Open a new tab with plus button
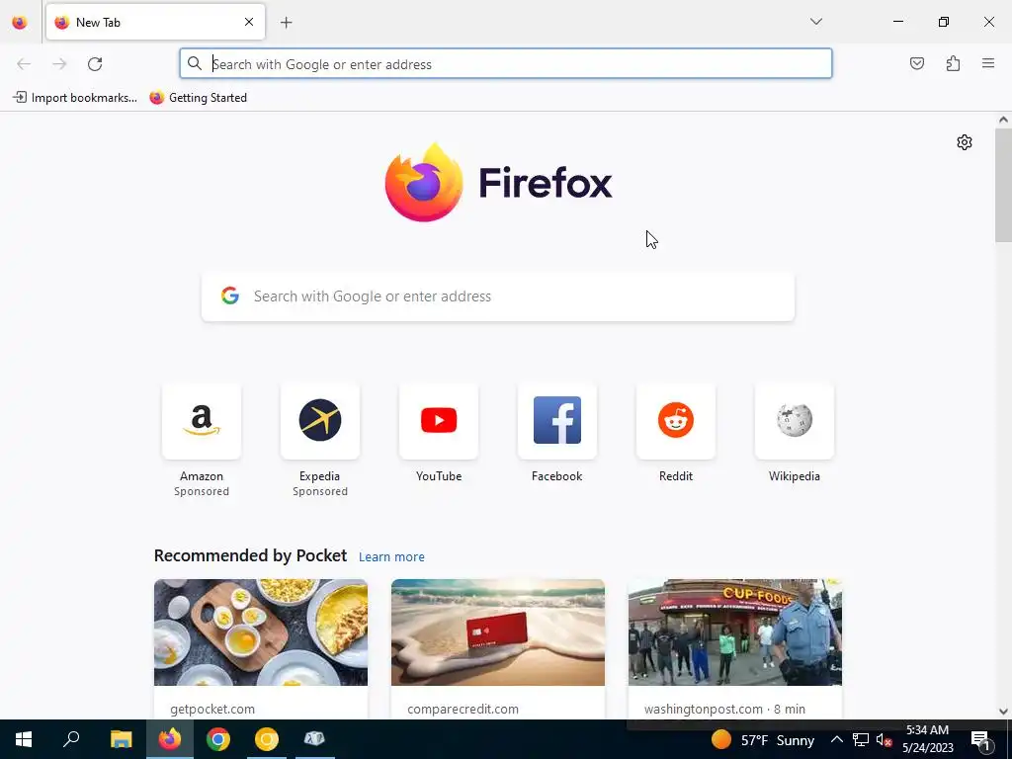Screen dimensions: 1012x759 coord(286,23)
